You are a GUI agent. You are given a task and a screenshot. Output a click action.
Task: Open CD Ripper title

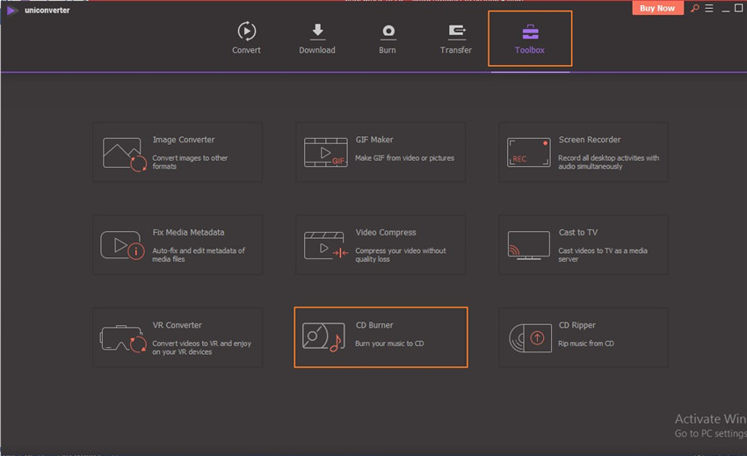(x=577, y=325)
